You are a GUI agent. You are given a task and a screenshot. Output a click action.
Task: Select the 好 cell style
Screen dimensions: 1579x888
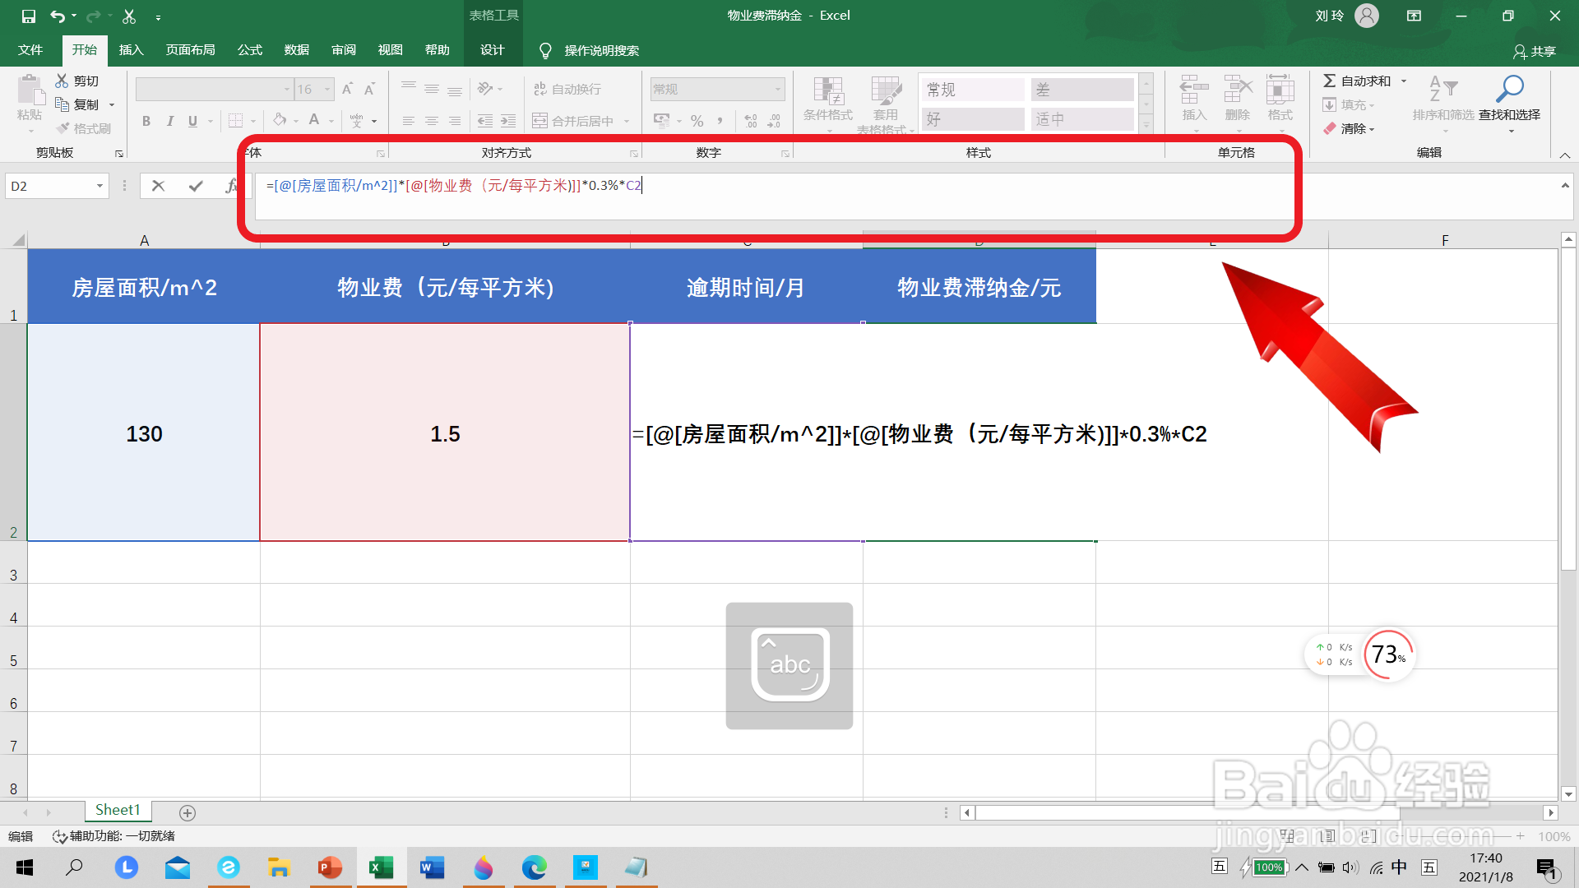973,119
